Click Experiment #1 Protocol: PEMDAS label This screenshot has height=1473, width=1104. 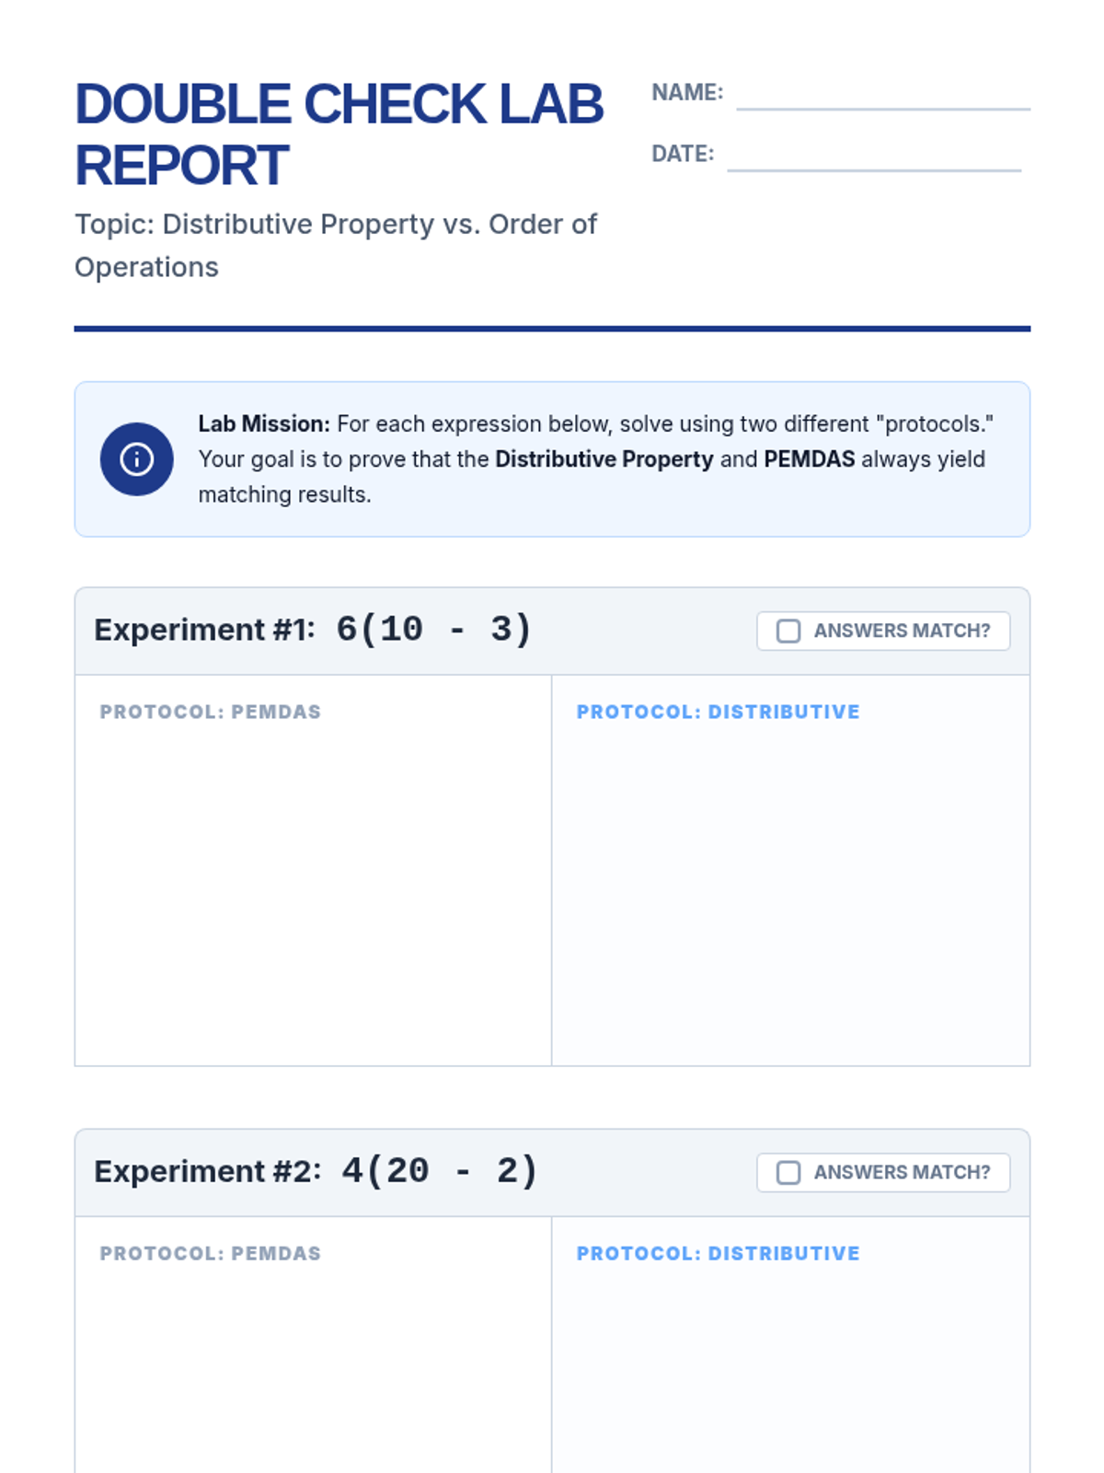point(211,712)
